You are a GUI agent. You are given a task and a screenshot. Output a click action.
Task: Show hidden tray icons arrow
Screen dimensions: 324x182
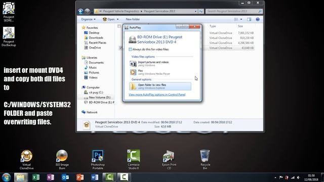275,177
